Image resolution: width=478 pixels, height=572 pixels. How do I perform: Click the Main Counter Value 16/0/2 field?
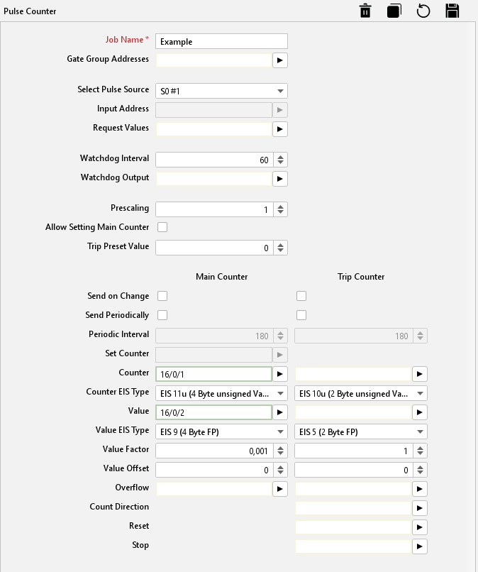[213, 412]
